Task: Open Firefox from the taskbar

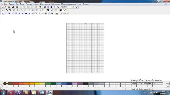Action: (x=11, y=93)
